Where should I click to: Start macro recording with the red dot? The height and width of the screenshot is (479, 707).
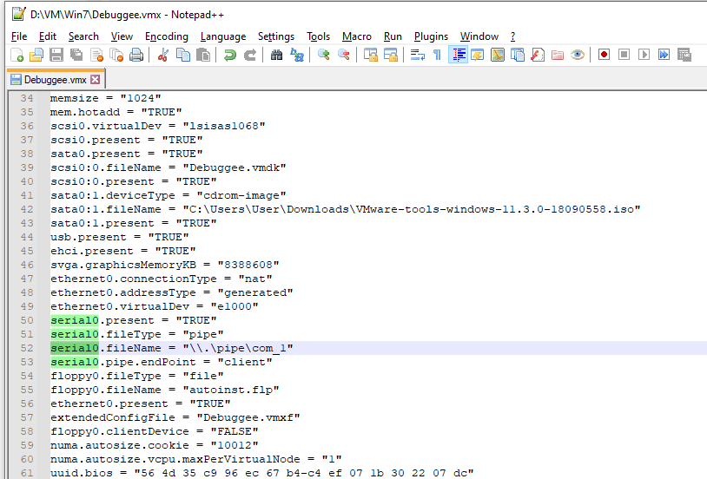(605, 55)
